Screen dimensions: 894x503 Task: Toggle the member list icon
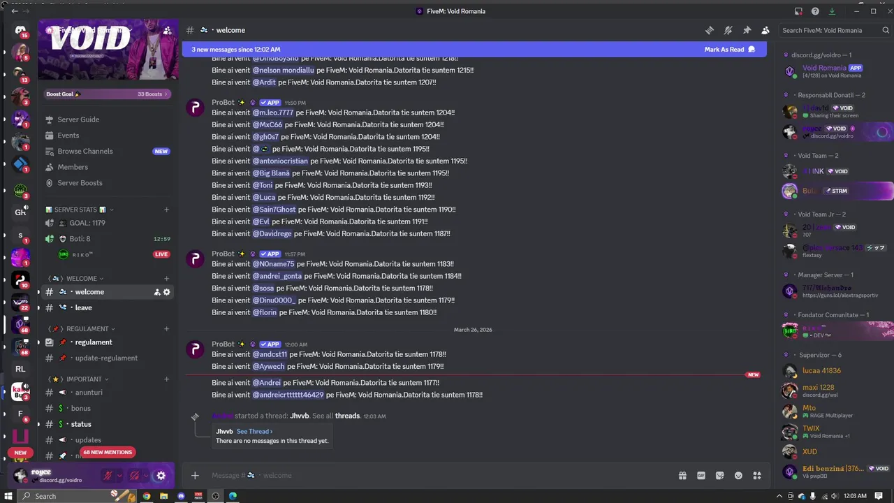[x=765, y=30]
